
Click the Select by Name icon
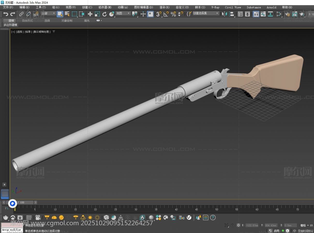67,14
